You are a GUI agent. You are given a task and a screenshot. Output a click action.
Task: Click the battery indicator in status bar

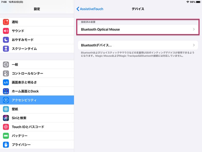click(x=198, y=2)
